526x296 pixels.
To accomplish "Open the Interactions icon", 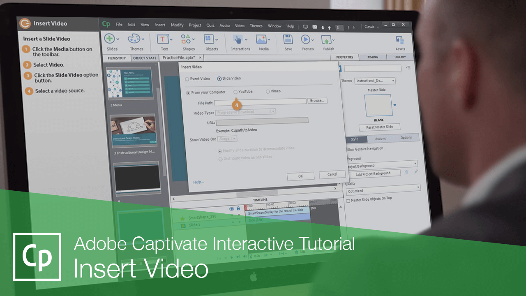I will click(238, 39).
